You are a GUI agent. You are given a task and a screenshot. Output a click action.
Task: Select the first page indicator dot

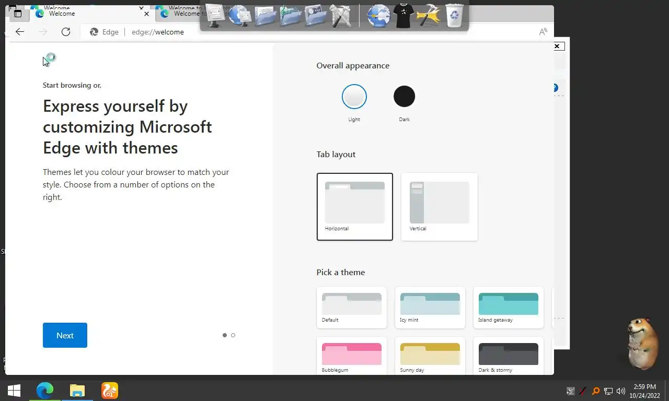pos(225,335)
